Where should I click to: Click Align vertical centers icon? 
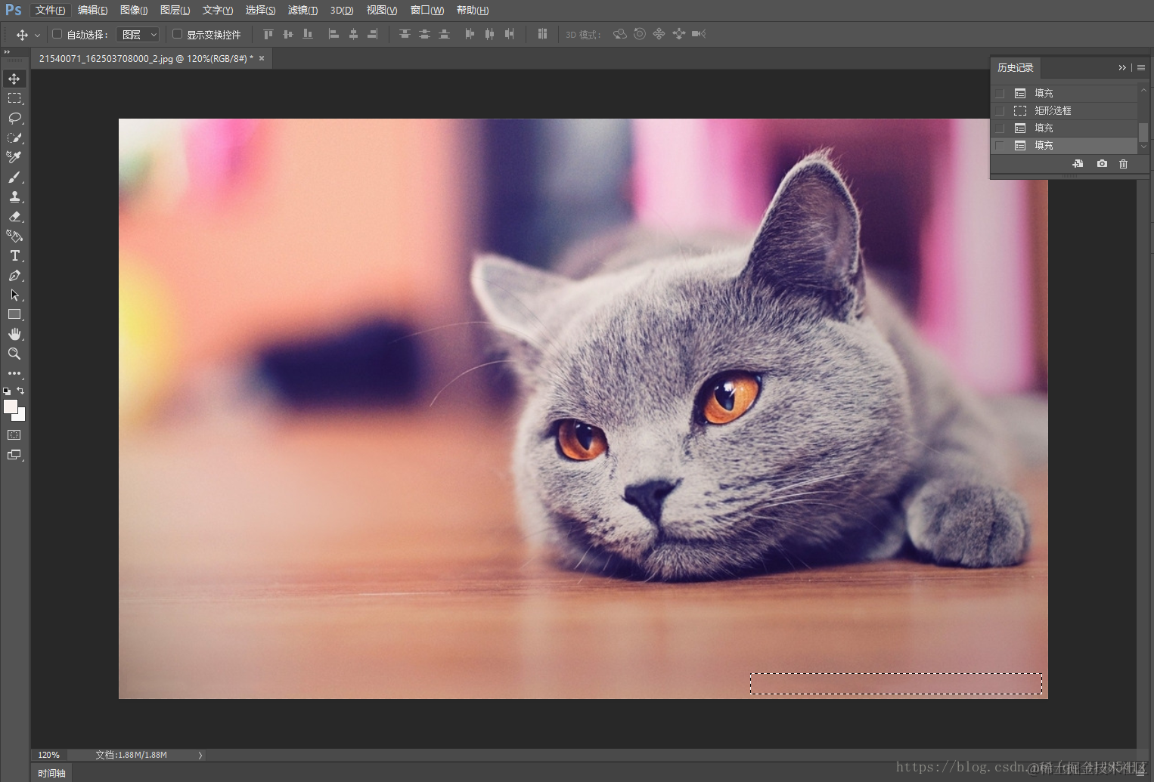pyautogui.click(x=287, y=34)
